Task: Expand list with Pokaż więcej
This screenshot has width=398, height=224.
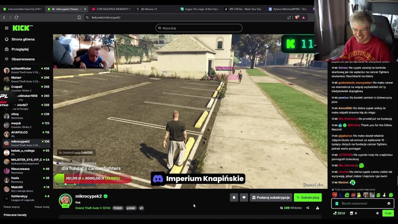Action: [12, 207]
